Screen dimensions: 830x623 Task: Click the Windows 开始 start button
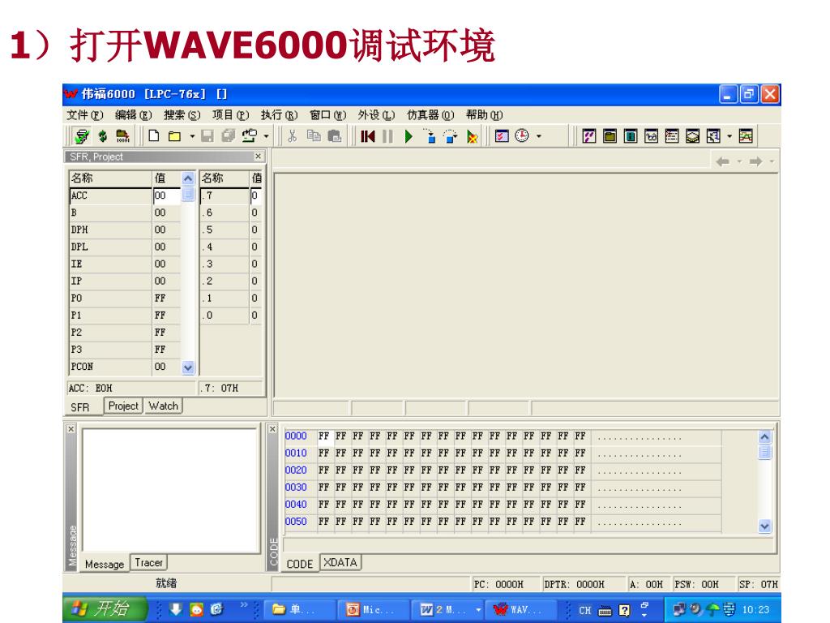104,608
